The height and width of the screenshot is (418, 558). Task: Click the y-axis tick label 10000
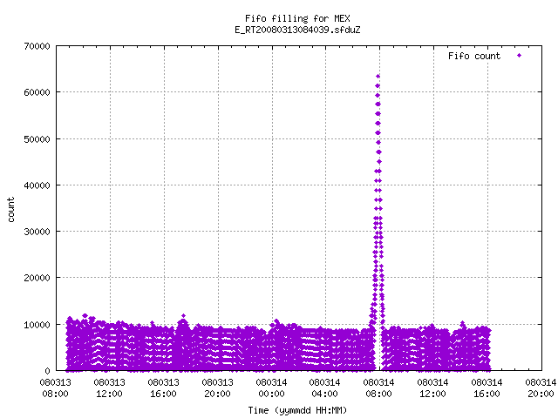pyautogui.click(x=37, y=325)
